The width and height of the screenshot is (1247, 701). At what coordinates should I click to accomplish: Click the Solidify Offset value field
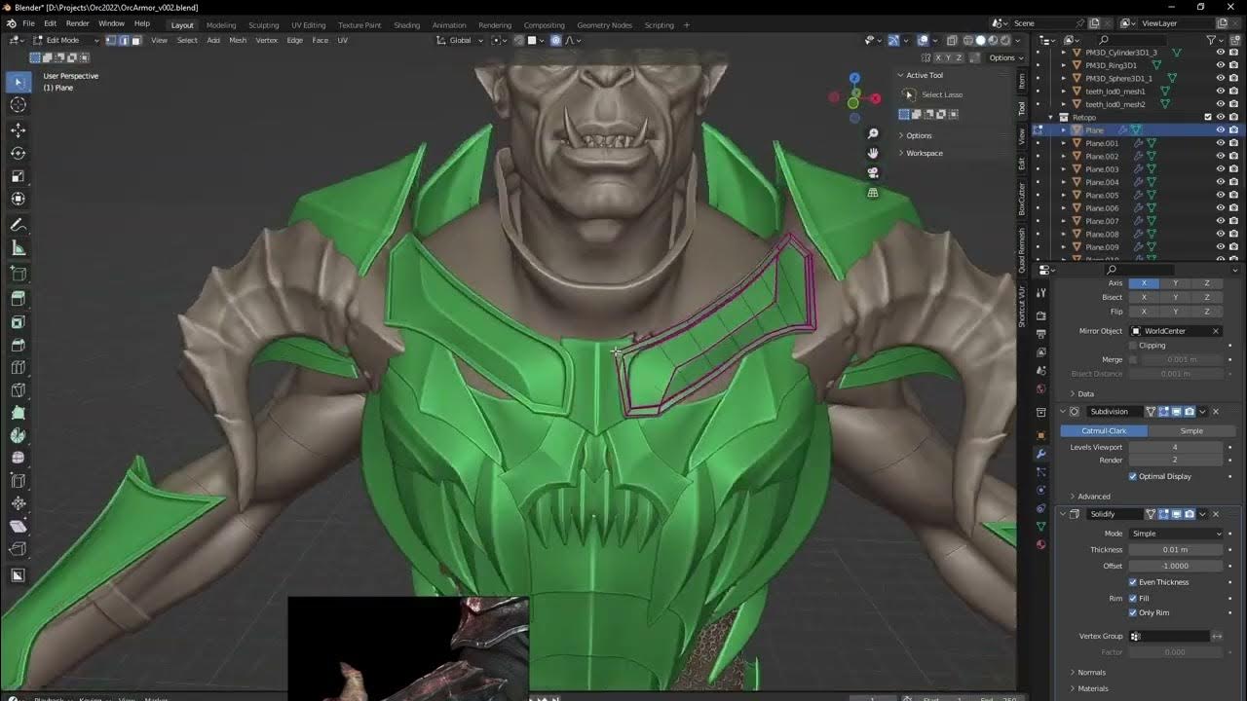[x=1176, y=566]
